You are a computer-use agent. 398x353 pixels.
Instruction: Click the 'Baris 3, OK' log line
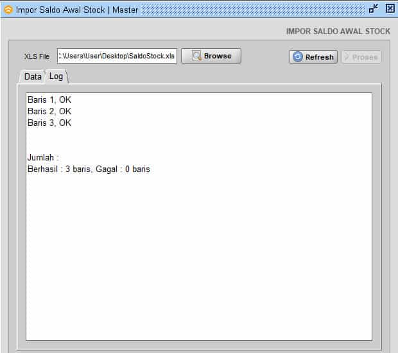tap(49, 123)
